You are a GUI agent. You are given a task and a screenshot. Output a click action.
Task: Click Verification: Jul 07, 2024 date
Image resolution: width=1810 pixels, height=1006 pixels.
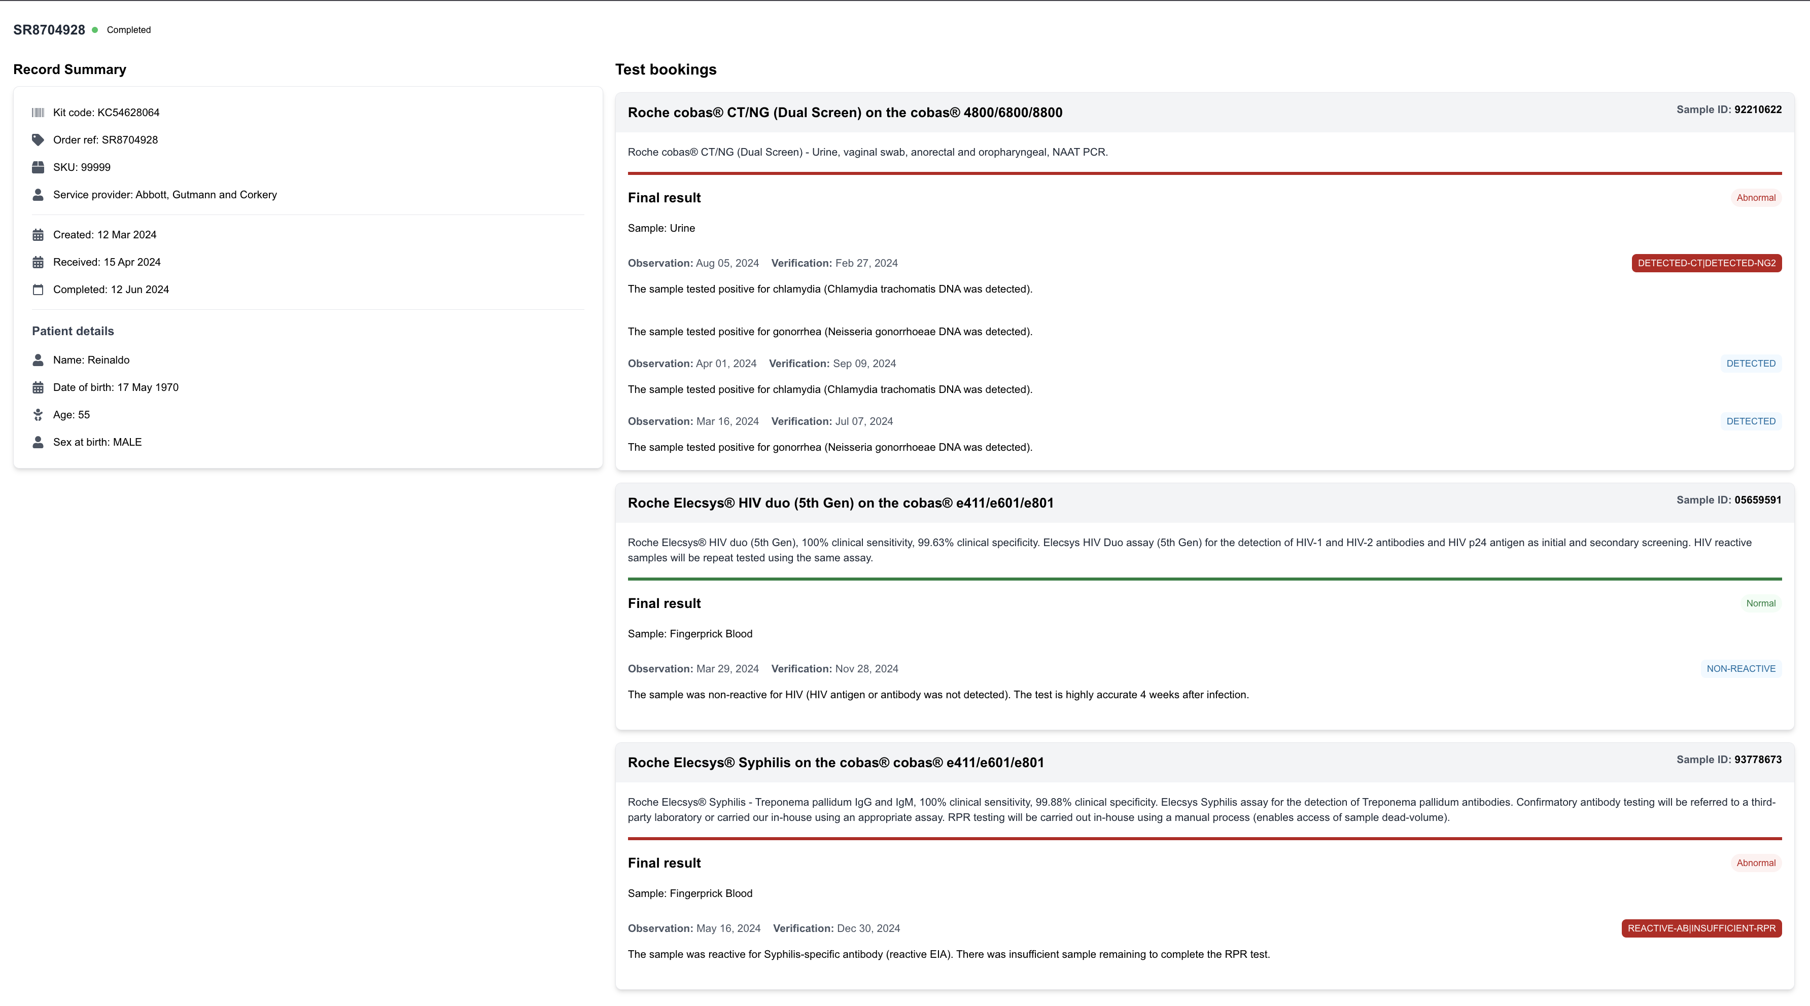tap(832, 421)
